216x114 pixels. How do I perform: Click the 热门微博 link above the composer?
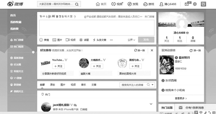(x=149, y=17)
